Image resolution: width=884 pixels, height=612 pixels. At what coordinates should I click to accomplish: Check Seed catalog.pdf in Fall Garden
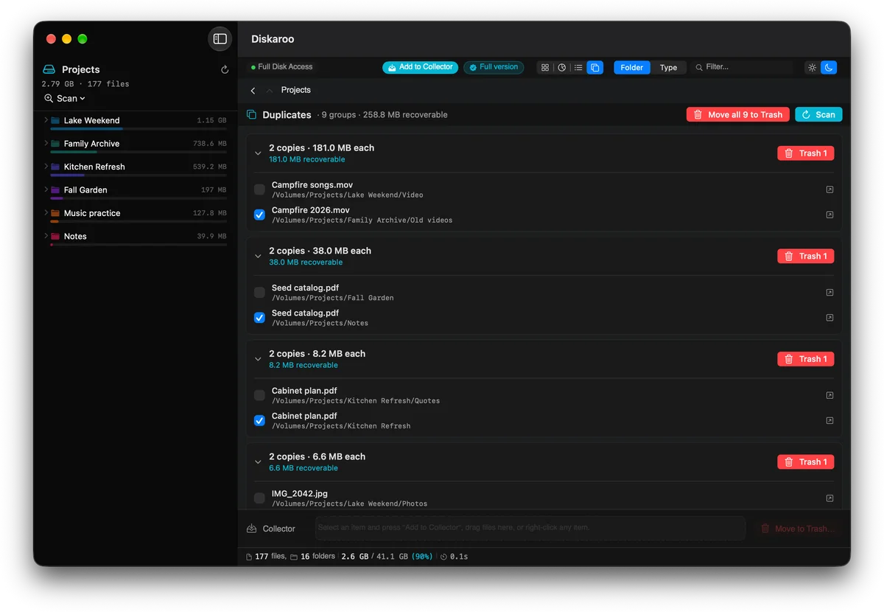(x=259, y=293)
